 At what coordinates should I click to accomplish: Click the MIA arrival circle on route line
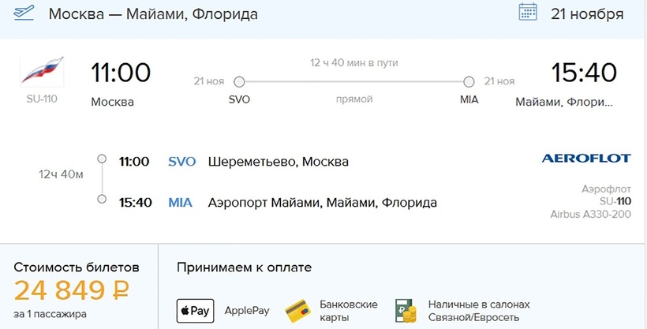pos(469,81)
